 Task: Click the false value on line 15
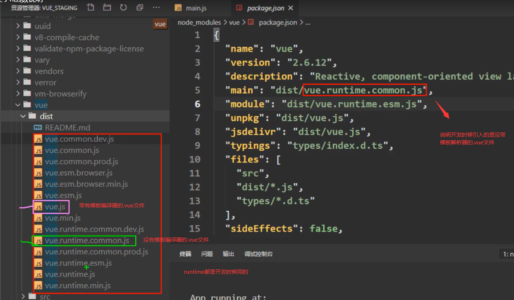pyautogui.click(x=324, y=229)
